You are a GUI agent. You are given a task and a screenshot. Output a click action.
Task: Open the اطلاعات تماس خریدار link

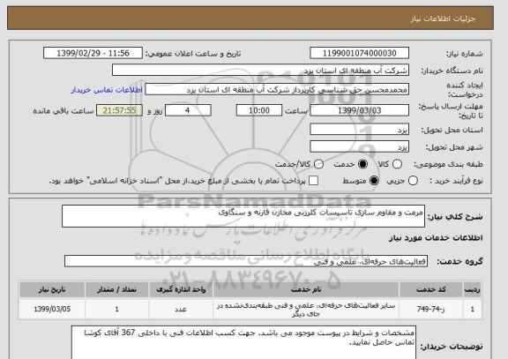[x=107, y=90]
